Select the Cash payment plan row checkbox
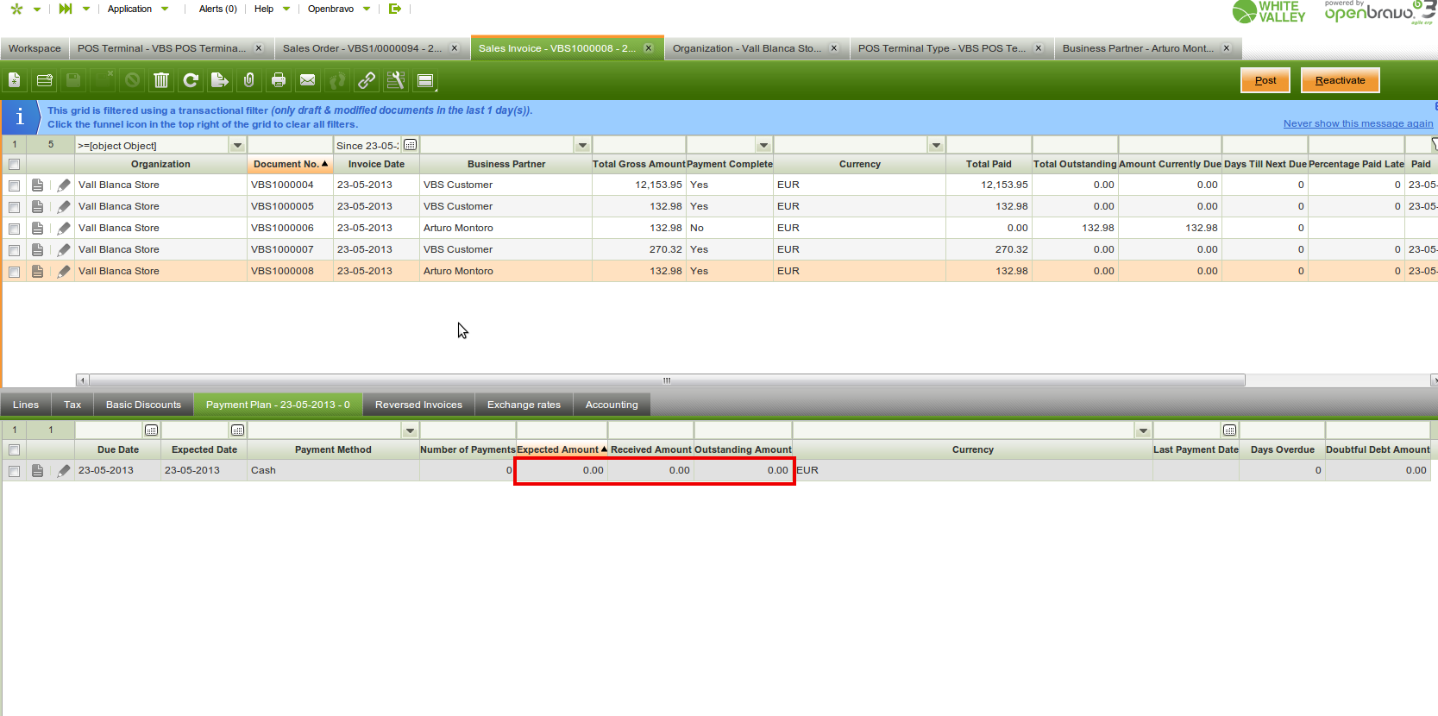The height and width of the screenshot is (716, 1438). coord(14,471)
